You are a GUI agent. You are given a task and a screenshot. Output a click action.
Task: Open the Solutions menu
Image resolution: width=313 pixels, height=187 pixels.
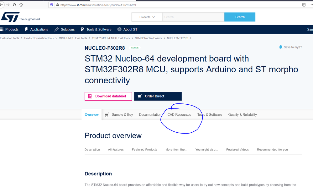(68, 30)
